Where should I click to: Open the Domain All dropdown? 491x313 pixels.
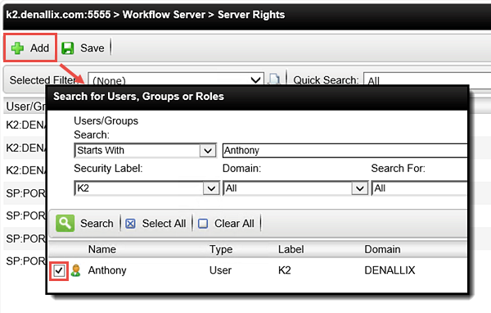pyautogui.click(x=295, y=188)
